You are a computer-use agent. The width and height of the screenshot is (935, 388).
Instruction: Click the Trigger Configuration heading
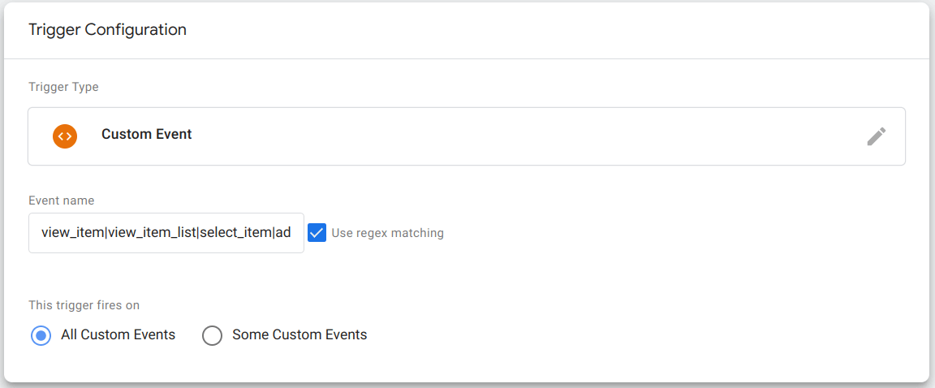click(107, 30)
